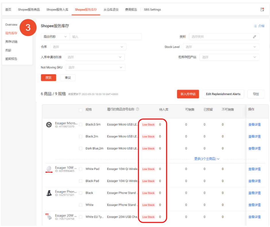Click the 新入库申请 button

(188, 94)
